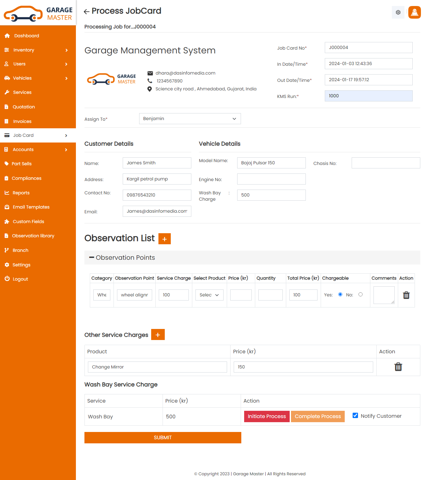This screenshot has width=432, height=480.
Task: Select Yes for Chargeable
Action: tap(340, 294)
